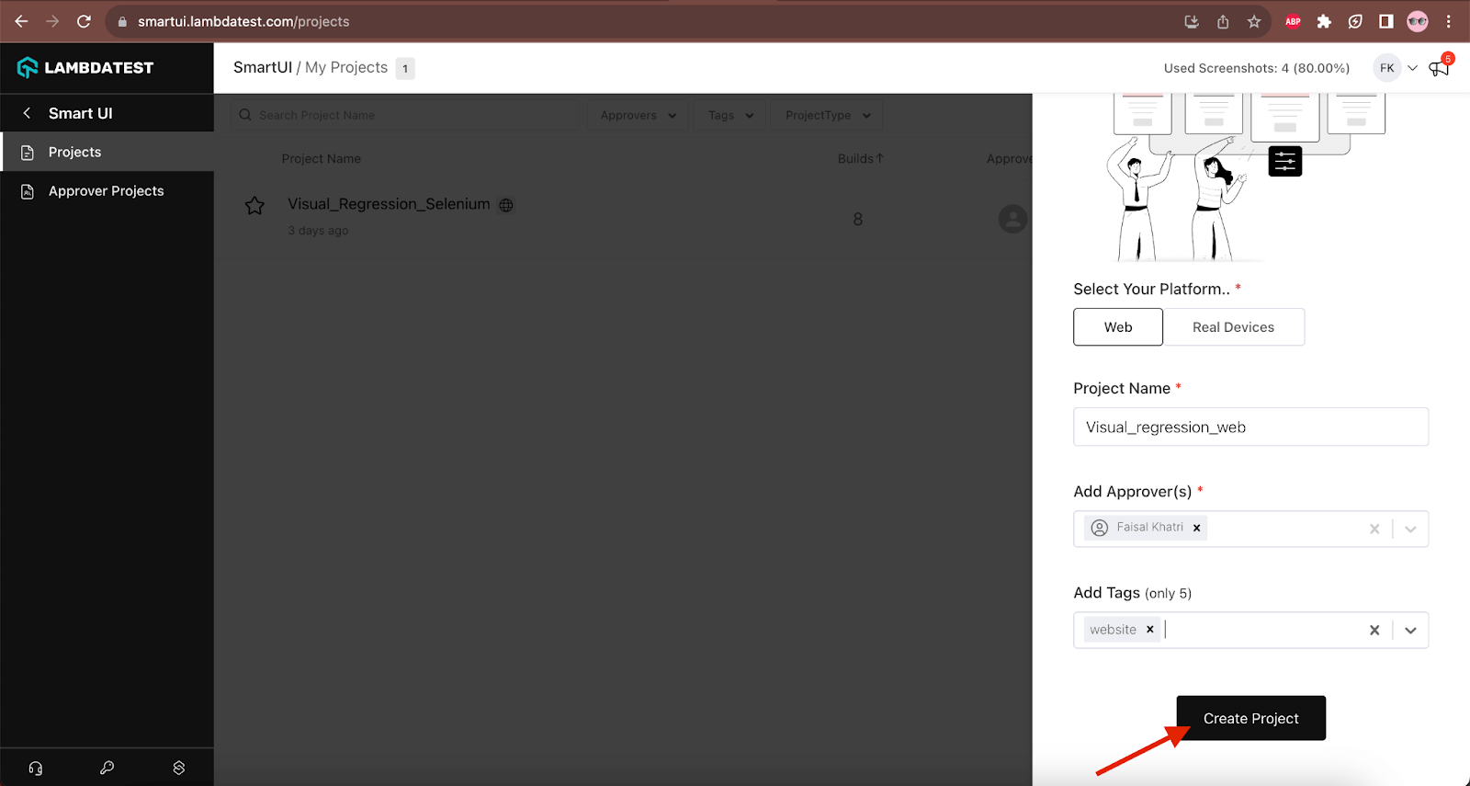The width and height of the screenshot is (1470, 786).
Task: Expand the Add Tags dropdown
Action: (1410, 630)
